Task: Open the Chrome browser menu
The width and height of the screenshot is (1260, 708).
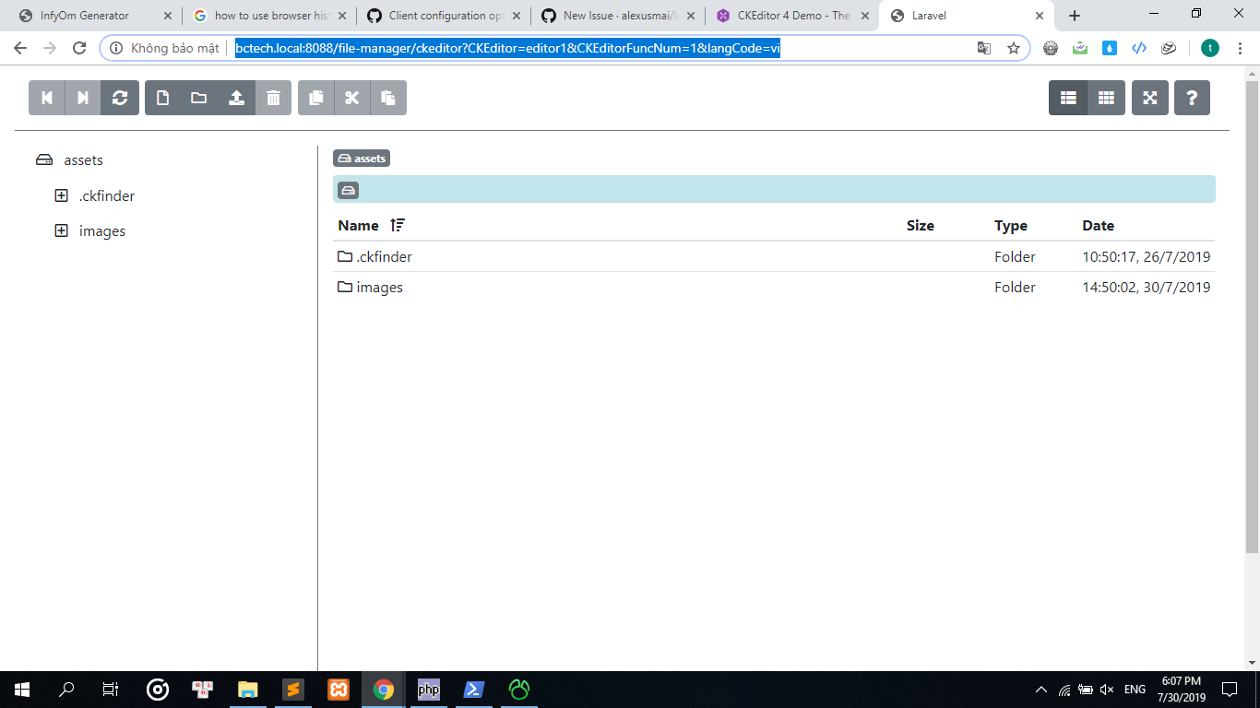Action: (x=1240, y=47)
